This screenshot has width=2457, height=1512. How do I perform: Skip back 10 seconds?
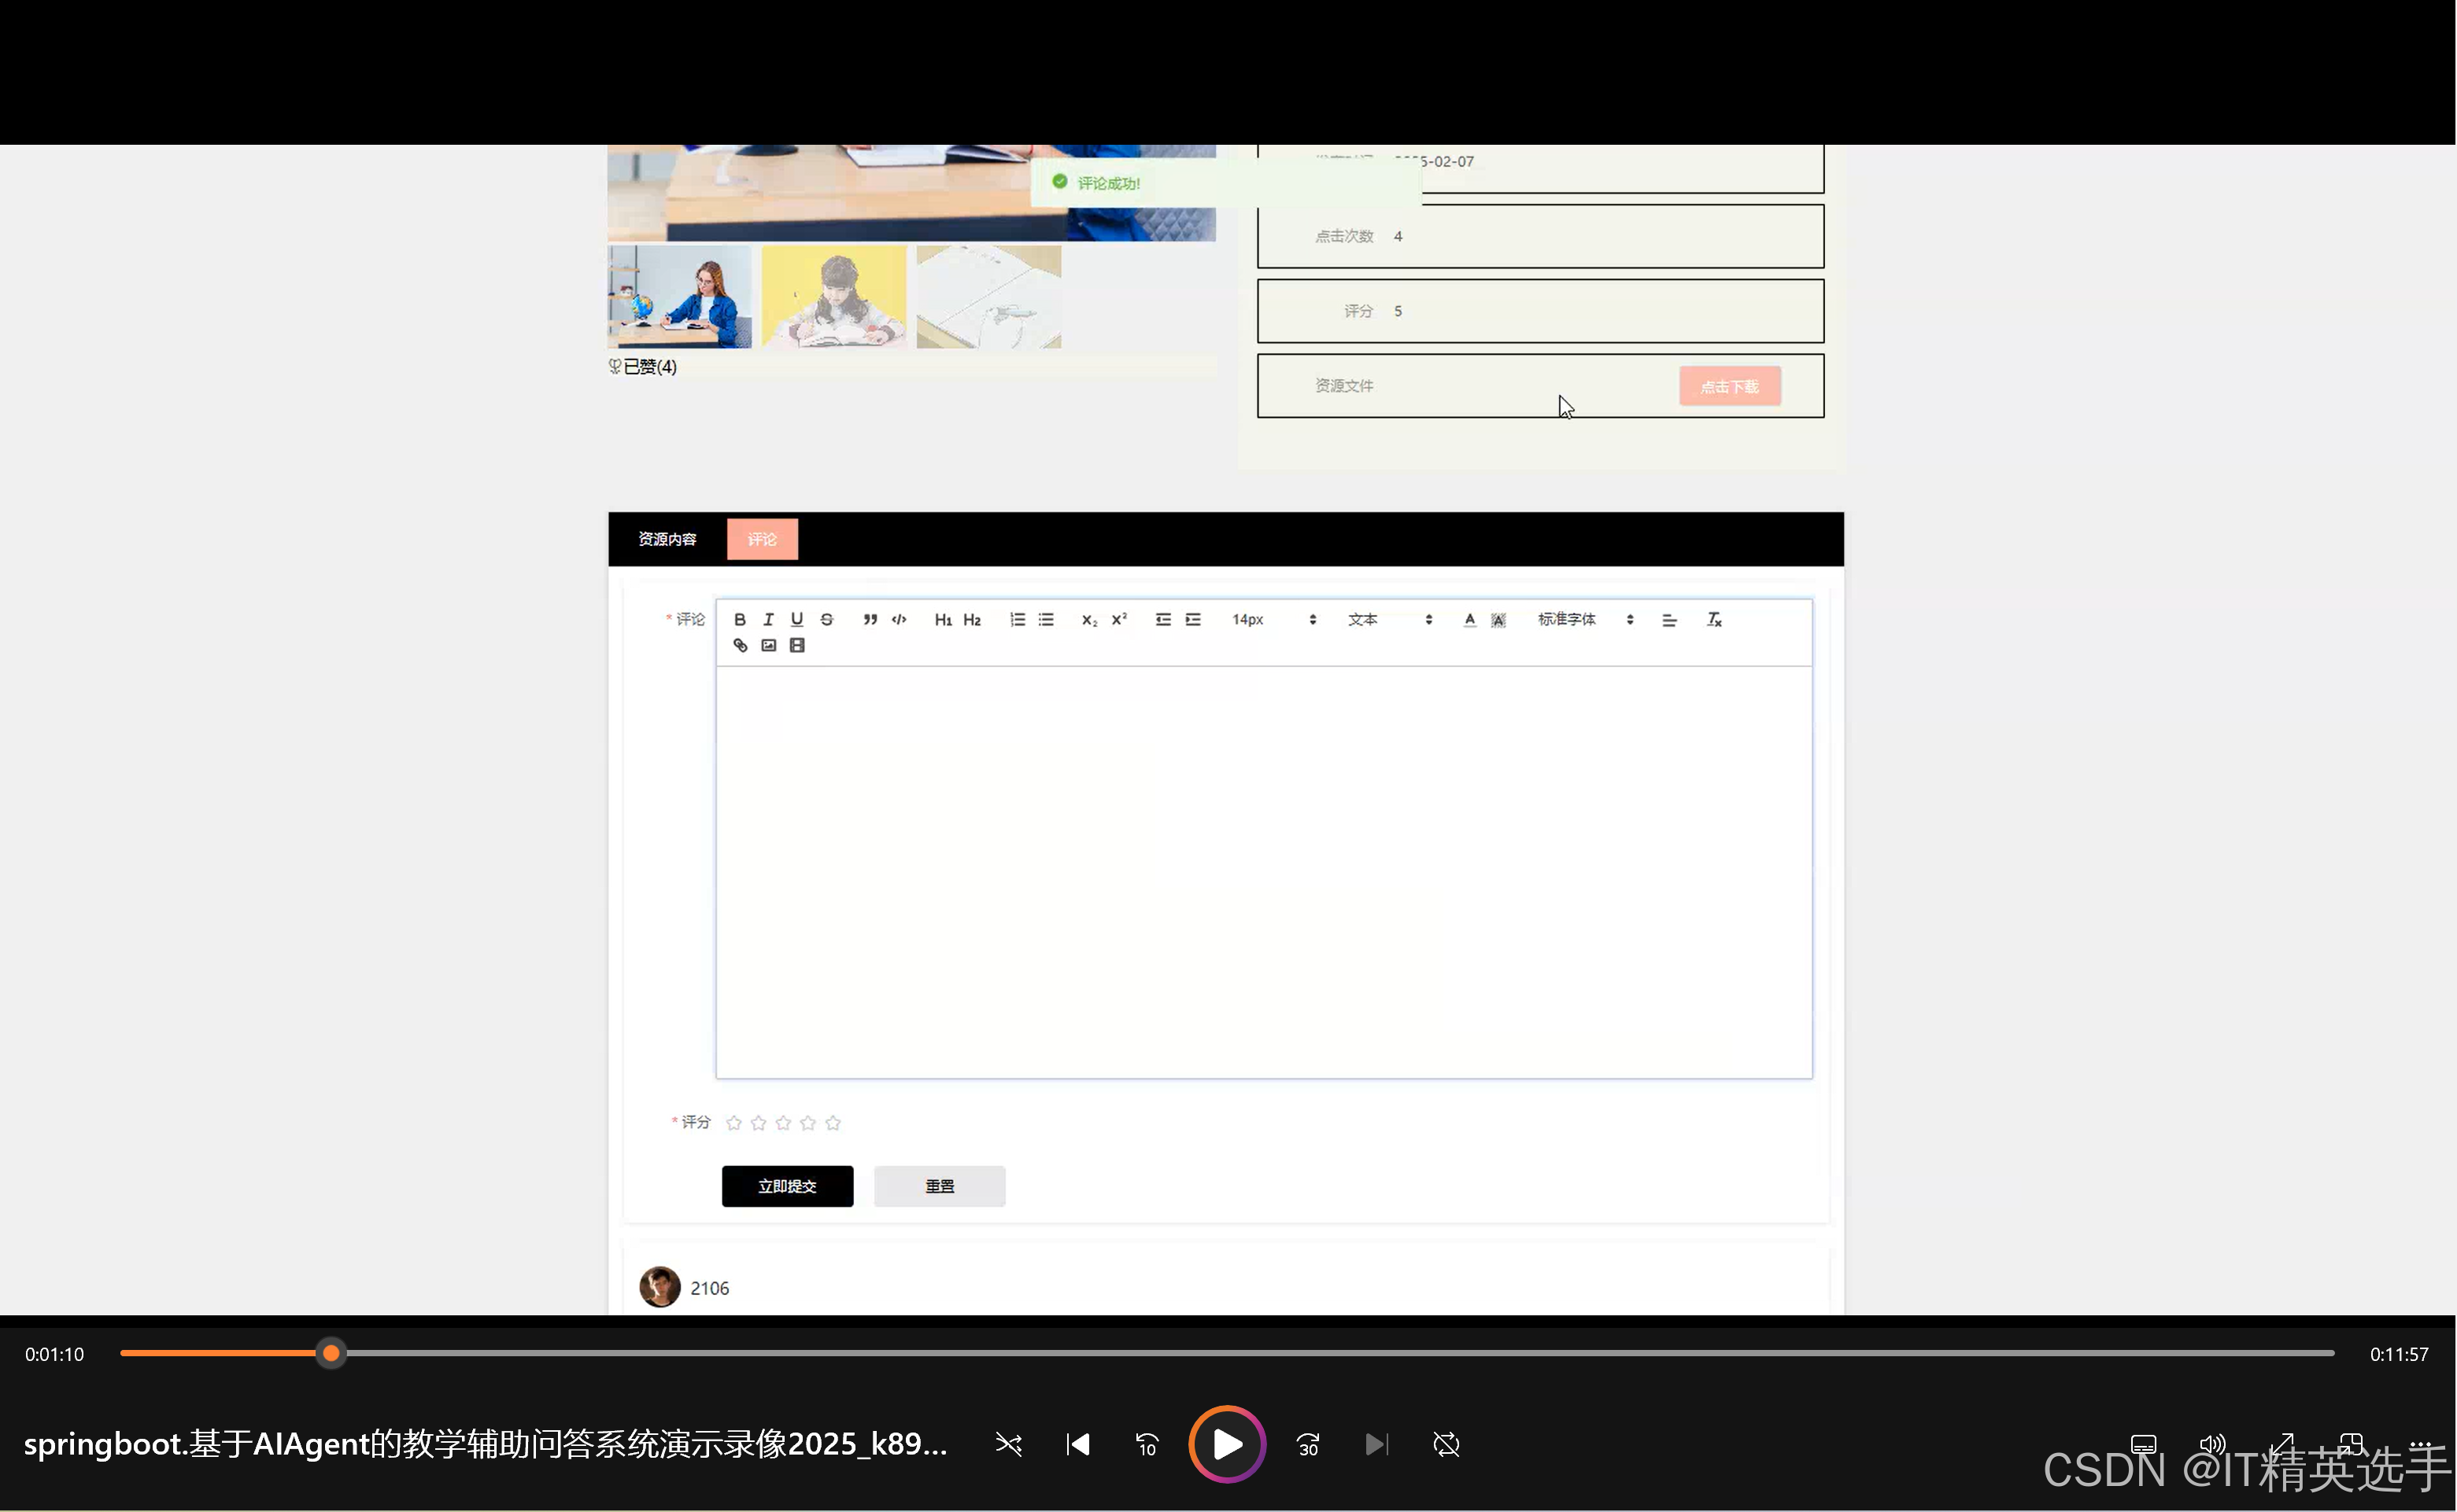(1147, 1444)
